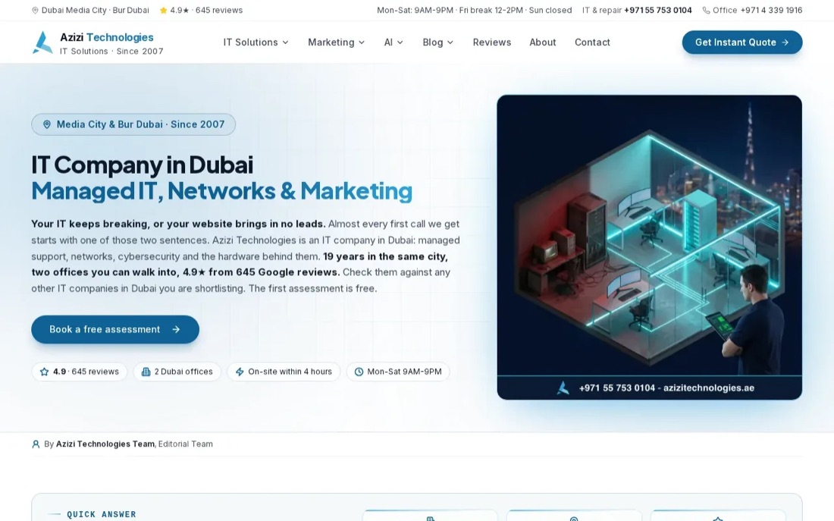Click Editorial Team text in byline

point(185,444)
